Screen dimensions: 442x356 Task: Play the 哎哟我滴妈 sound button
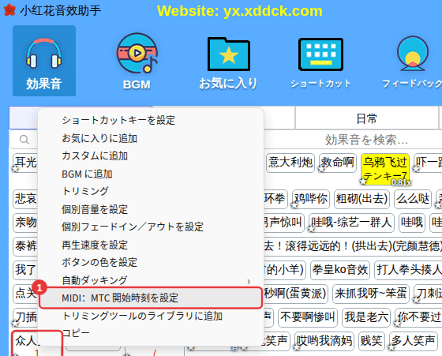click(x=324, y=341)
